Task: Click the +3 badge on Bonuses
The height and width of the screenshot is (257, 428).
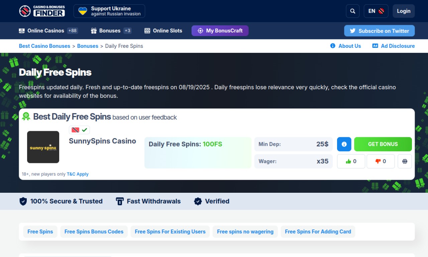Action: (x=127, y=31)
